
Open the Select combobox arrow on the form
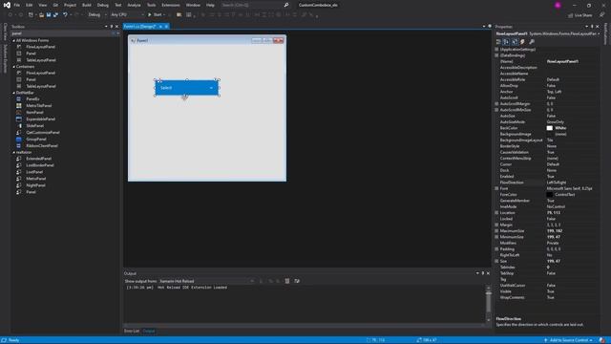point(211,88)
